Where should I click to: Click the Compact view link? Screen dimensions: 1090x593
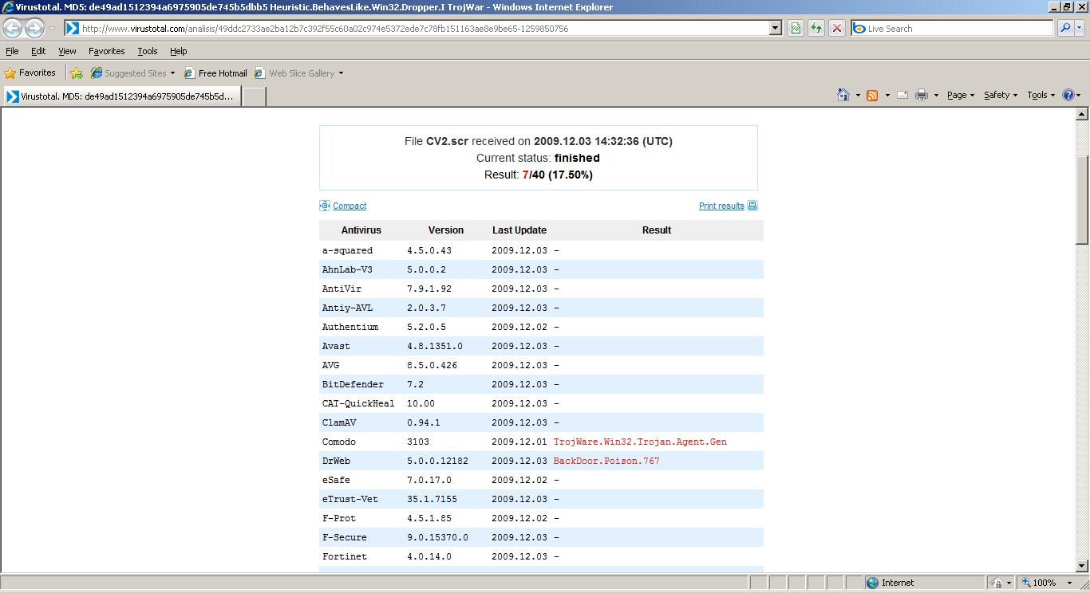[x=350, y=206]
